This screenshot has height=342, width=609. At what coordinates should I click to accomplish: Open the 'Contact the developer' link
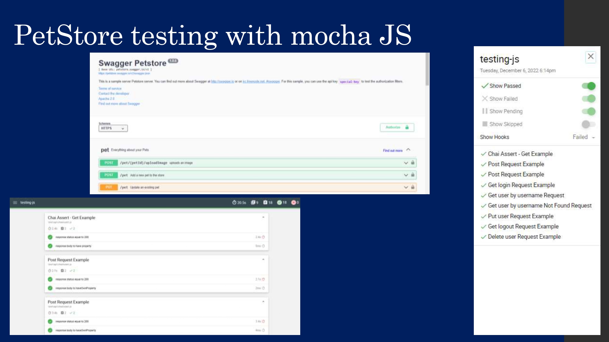tap(114, 94)
